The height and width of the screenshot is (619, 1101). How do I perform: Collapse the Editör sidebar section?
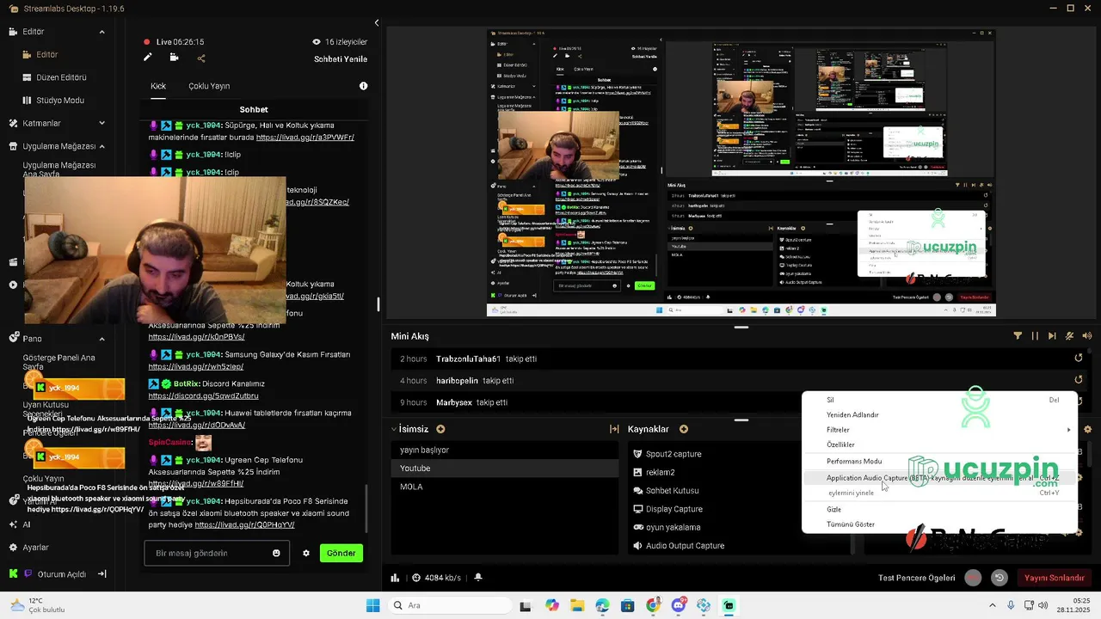click(x=101, y=32)
